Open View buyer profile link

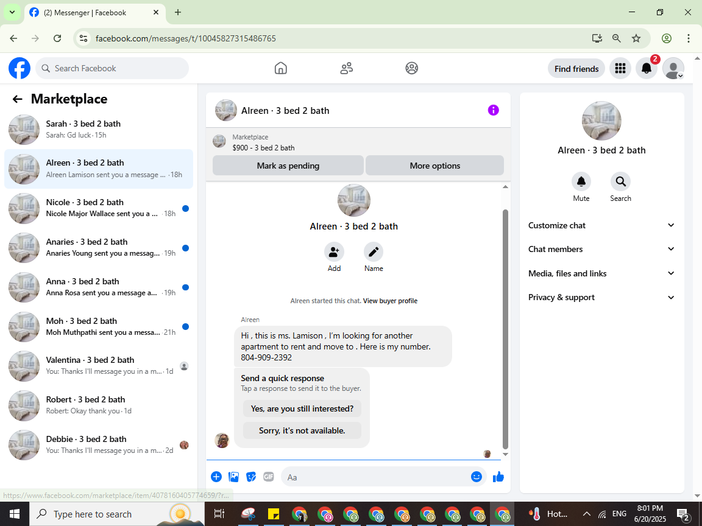390,301
